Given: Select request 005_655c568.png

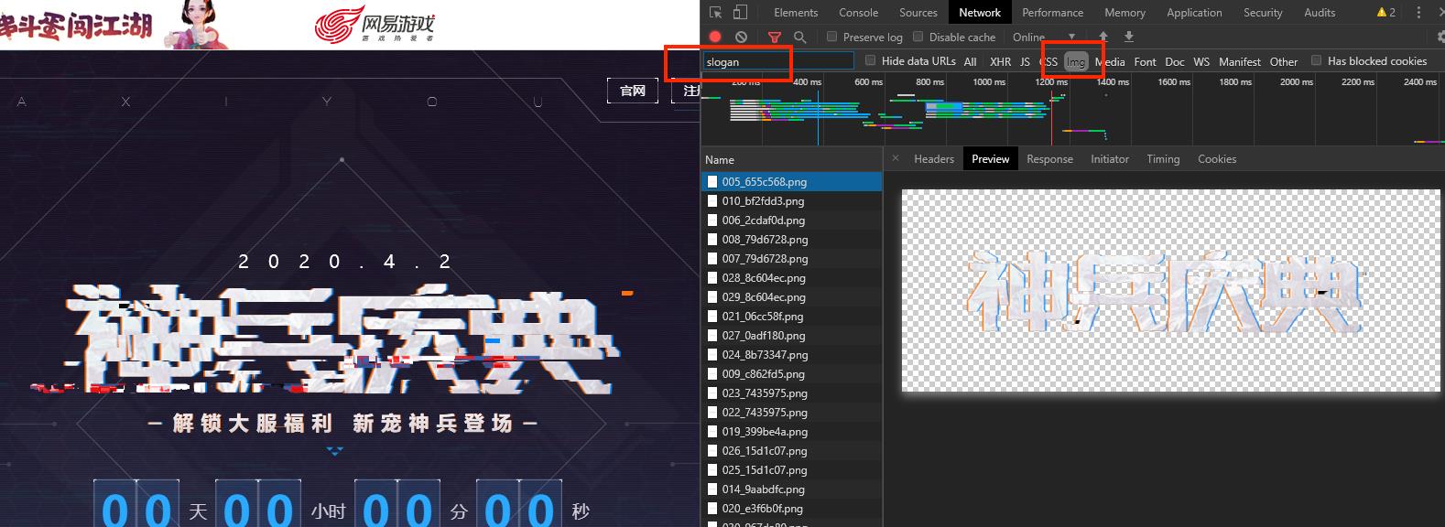Looking at the screenshot, I should pyautogui.click(x=791, y=181).
